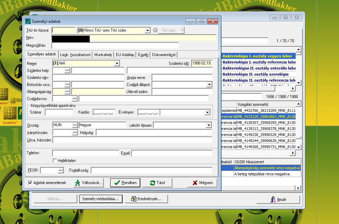This screenshot has width=339, height=224.
Task: Select Bakteriológiai II. osztály enterális row
Action: [259, 68]
